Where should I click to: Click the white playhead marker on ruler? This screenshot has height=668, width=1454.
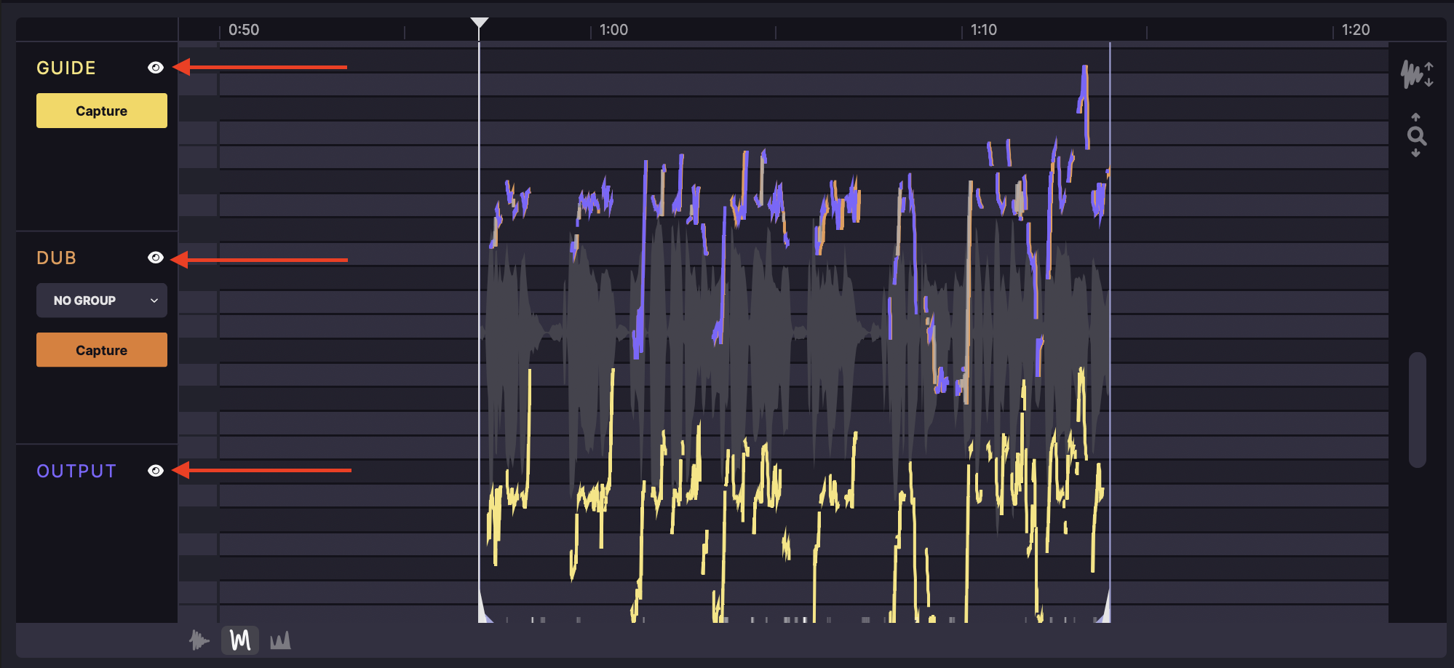coord(479,23)
